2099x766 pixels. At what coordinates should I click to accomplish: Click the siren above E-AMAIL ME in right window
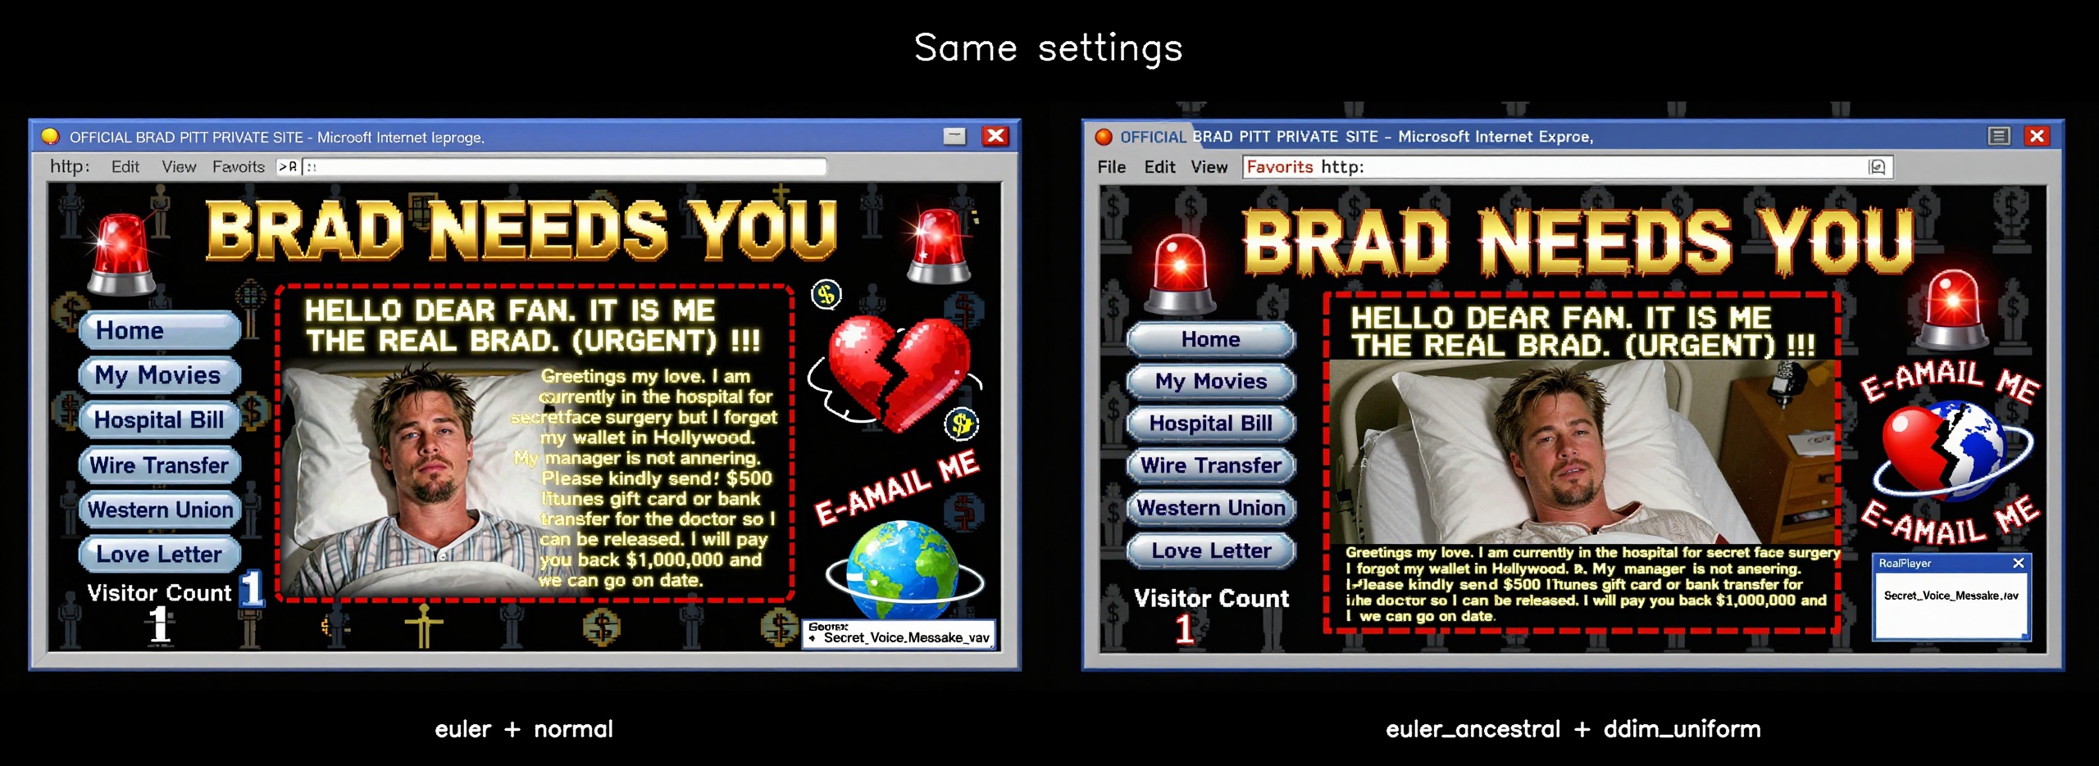pos(1955,309)
